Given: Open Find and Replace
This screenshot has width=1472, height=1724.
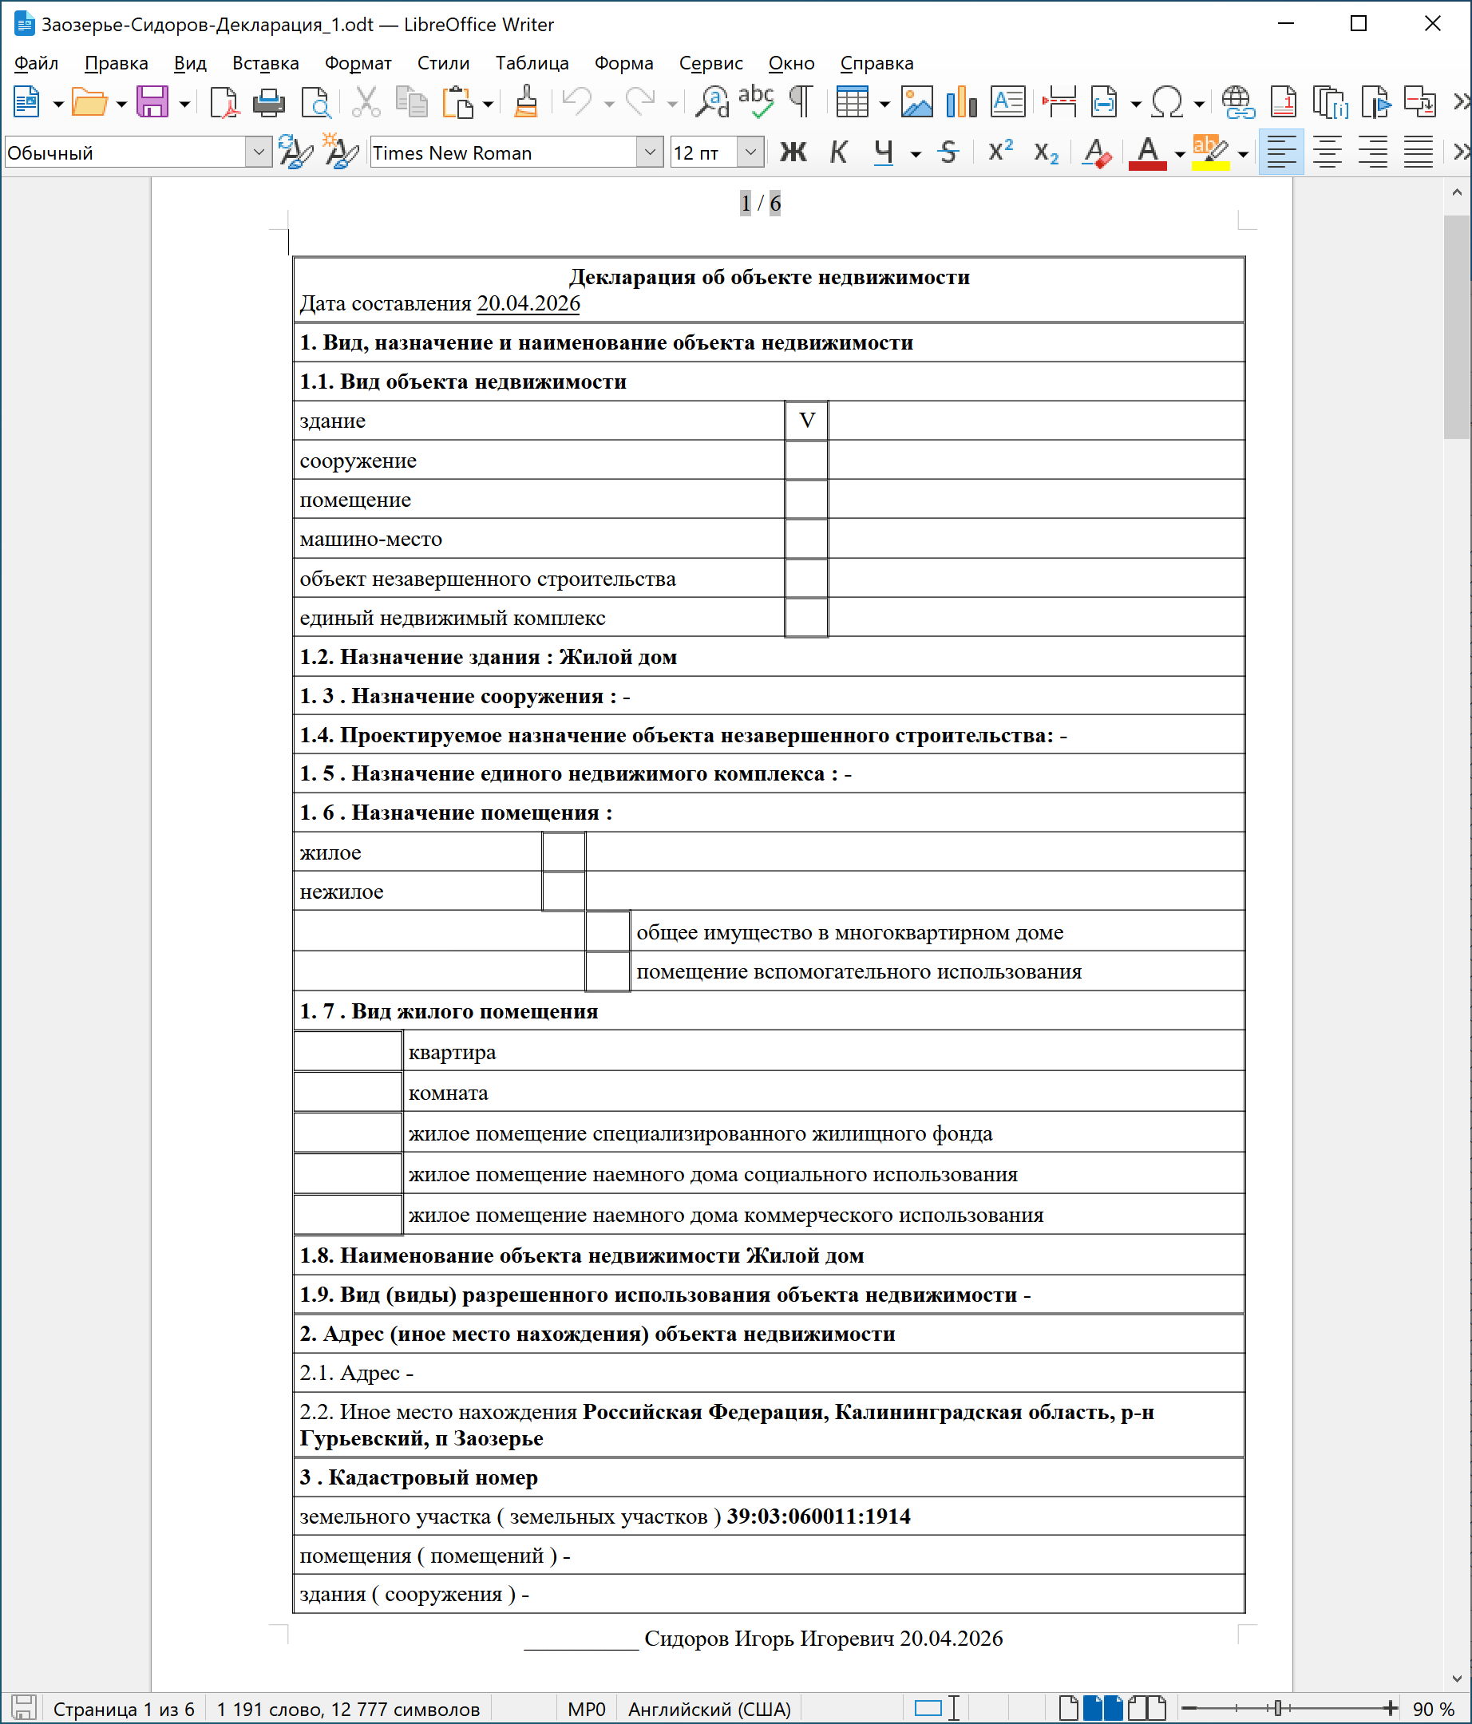Looking at the screenshot, I should pyautogui.click(x=711, y=102).
